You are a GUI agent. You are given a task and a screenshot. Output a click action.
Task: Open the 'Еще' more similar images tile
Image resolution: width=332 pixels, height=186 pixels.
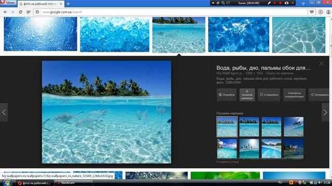[294, 148]
